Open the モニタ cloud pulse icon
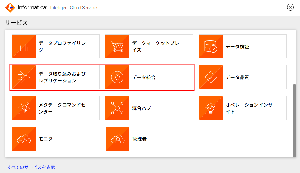The height and width of the screenshot is (173, 300). coord(24,139)
